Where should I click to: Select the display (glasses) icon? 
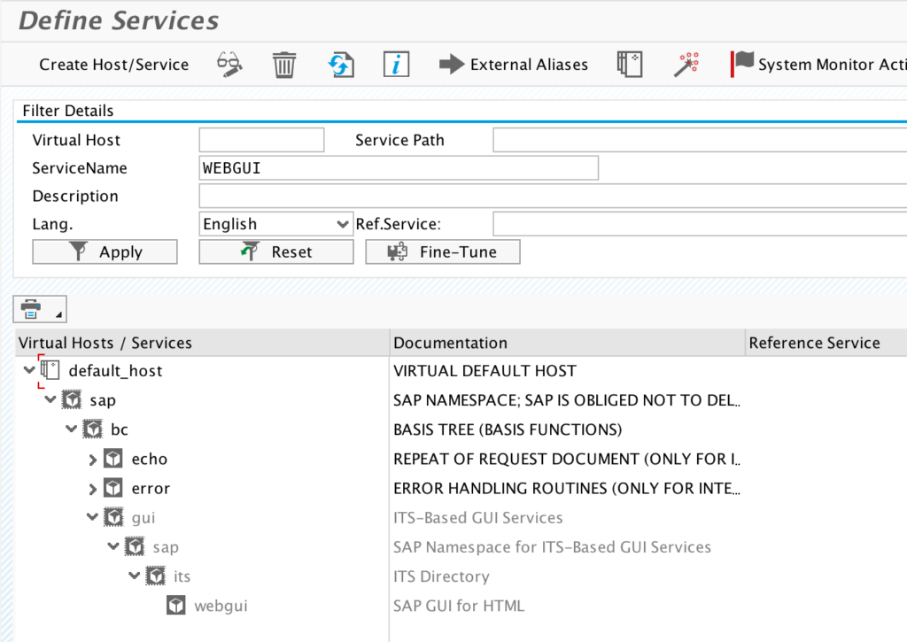pos(228,64)
